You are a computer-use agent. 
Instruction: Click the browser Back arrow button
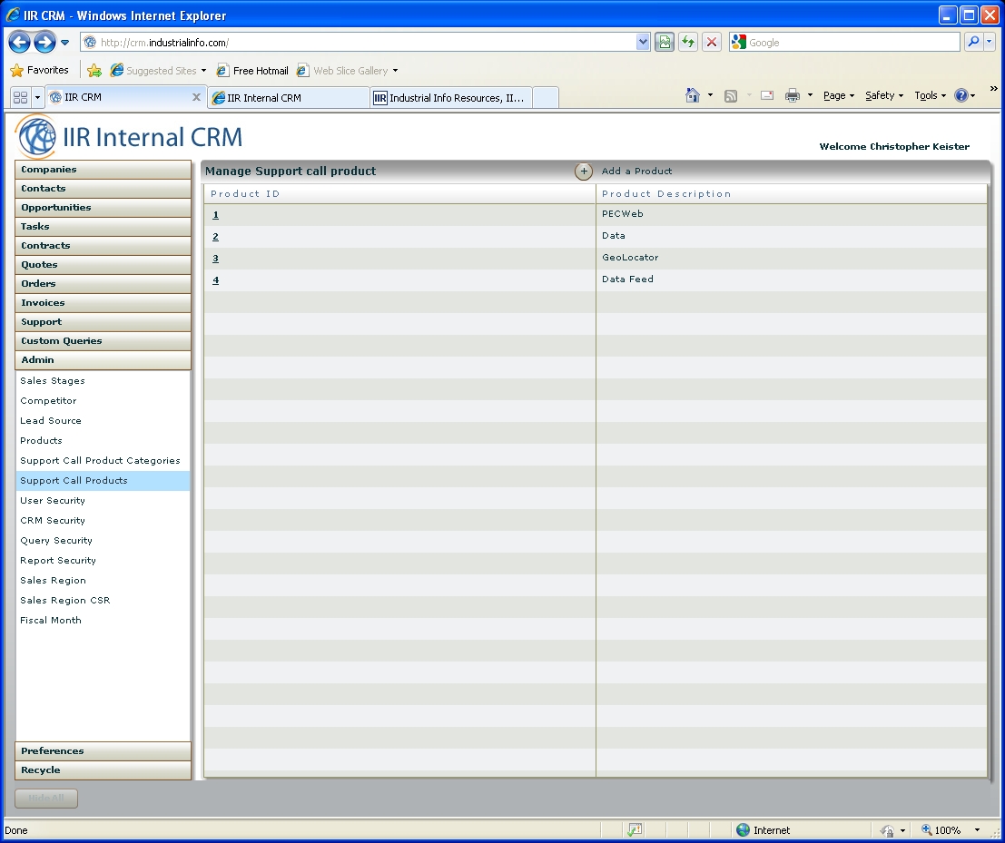point(19,43)
